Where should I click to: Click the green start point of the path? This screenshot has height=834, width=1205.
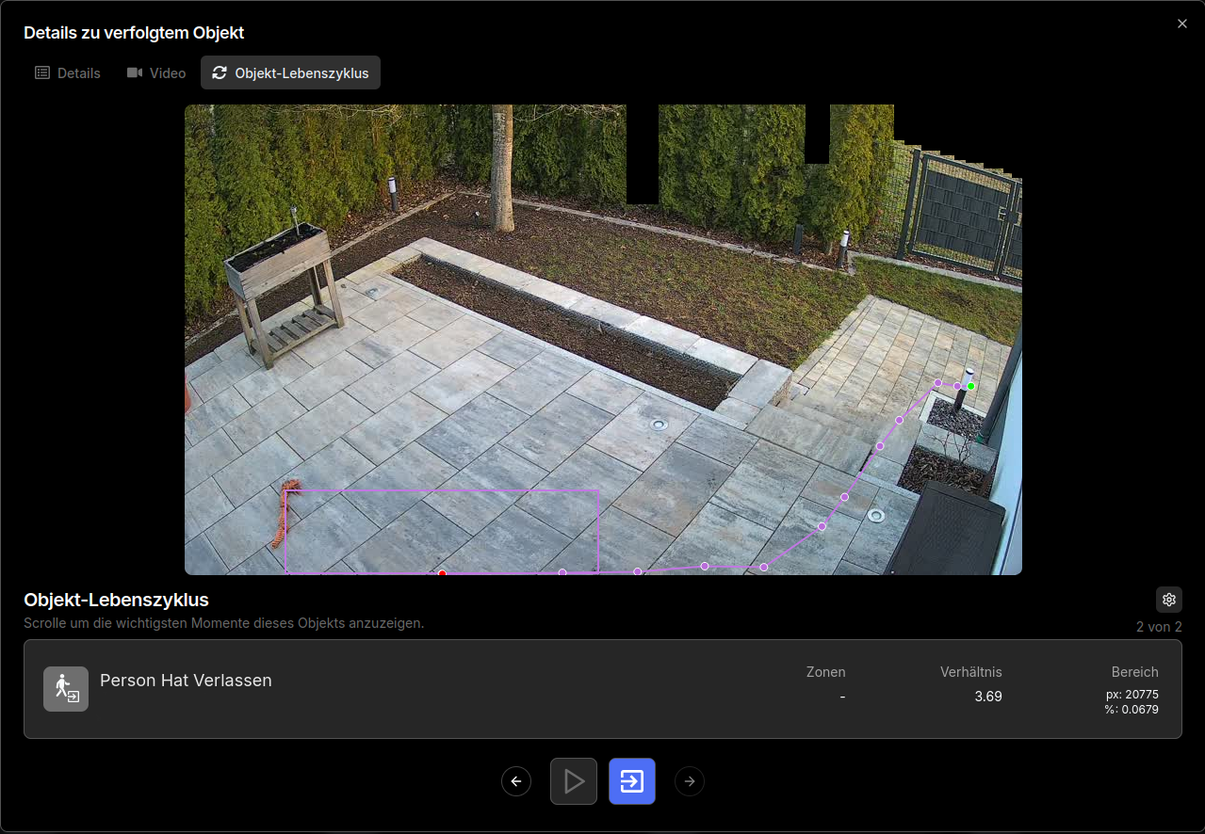point(970,386)
